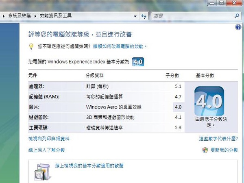Click Windows Aero 的桌面效能 description
Viewport: 244px width, 183px height.
pyautogui.click(x=113, y=107)
